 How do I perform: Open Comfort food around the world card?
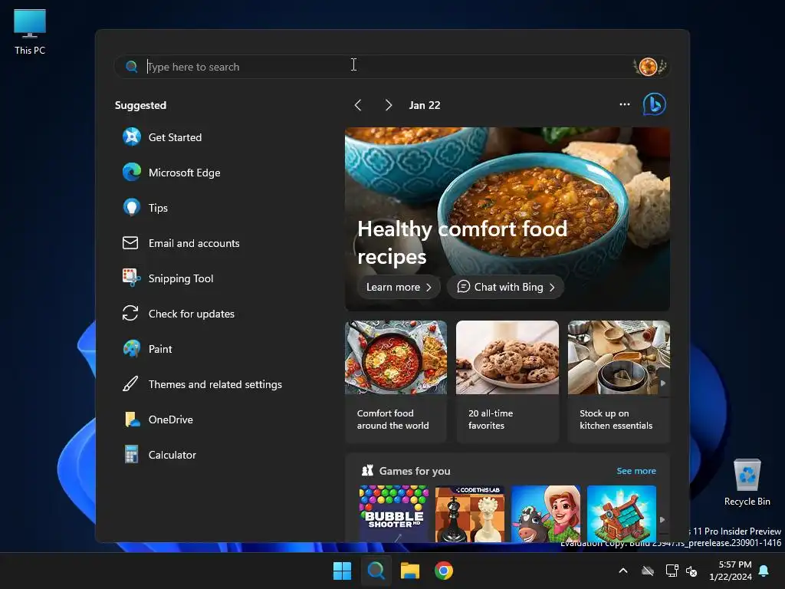[x=396, y=382]
